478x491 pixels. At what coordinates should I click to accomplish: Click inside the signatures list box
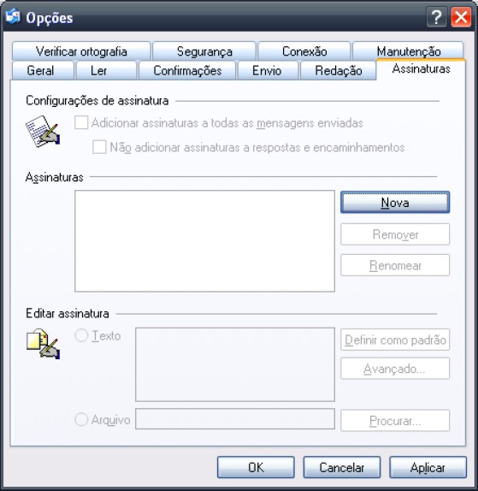pyautogui.click(x=204, y=241)
